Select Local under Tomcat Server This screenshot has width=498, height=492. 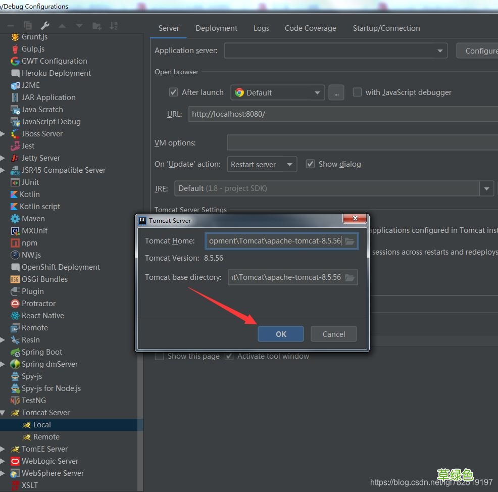coord(42,425)
